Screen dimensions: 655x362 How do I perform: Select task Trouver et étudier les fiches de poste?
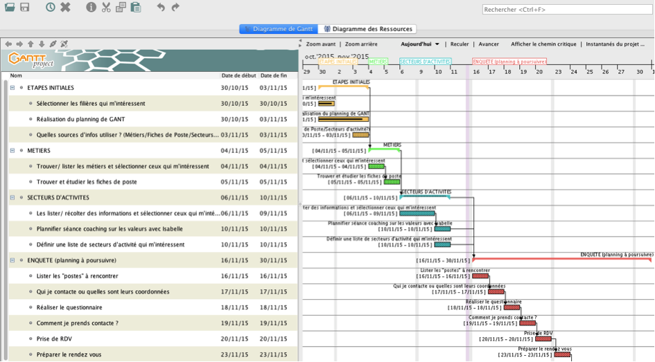(x=87, y=182)
